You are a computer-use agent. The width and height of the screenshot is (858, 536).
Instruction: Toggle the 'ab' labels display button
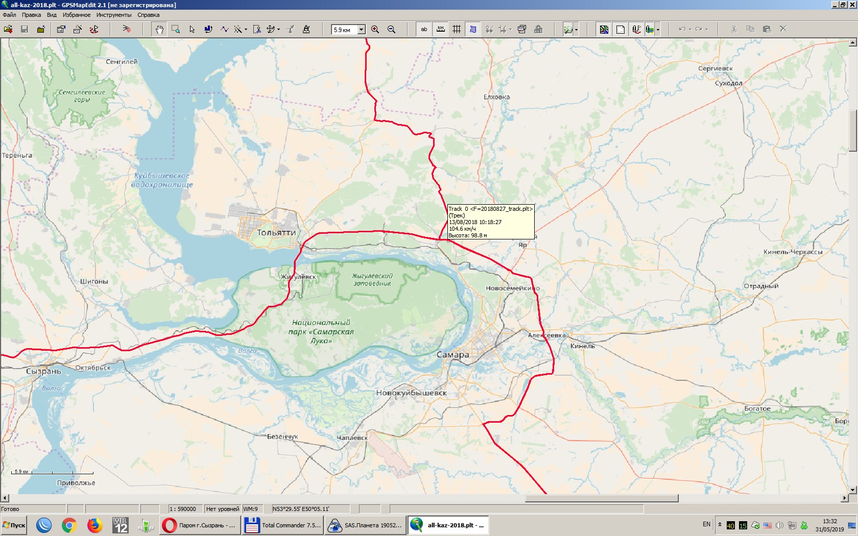click(x=424, y=29)
